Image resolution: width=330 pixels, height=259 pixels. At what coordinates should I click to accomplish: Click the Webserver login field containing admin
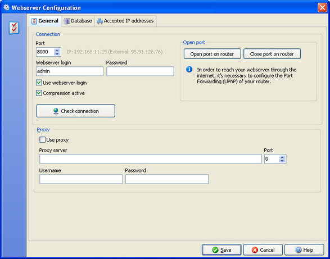click(70, 71)
